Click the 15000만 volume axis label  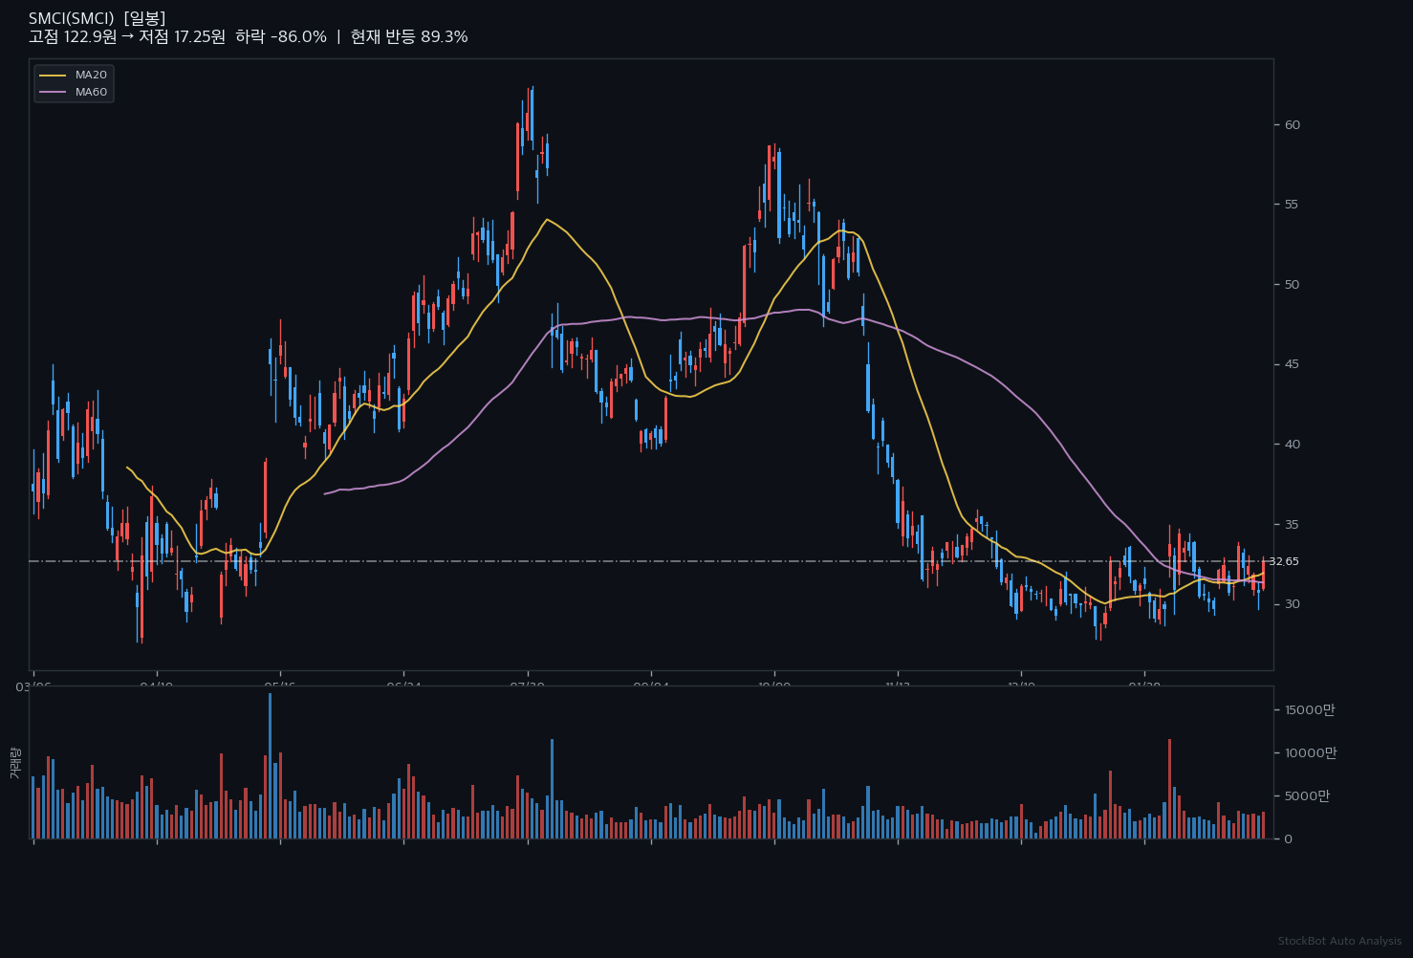click(1310, 709)
